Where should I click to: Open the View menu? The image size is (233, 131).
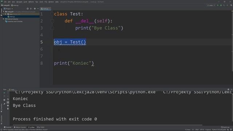pos(13,2)
